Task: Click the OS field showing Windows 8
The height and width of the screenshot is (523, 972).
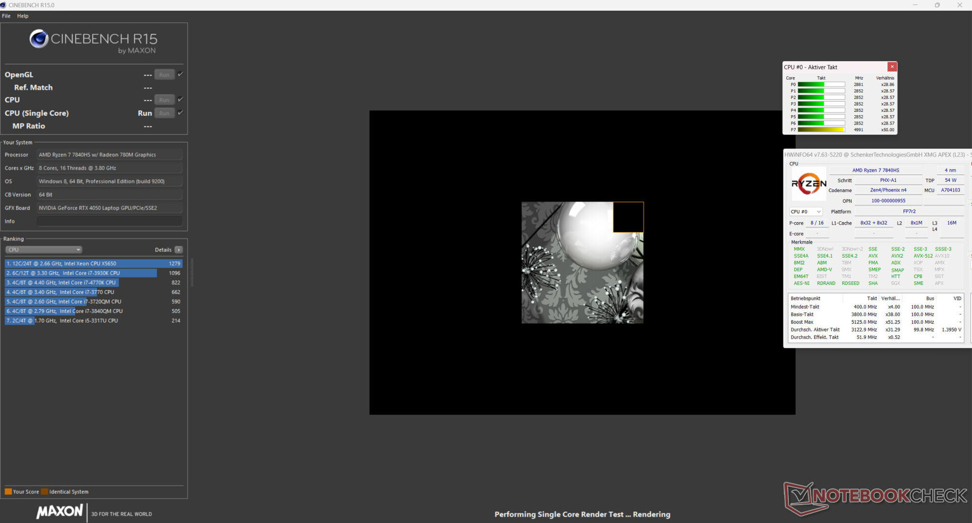Action: [x=109, y=181]
